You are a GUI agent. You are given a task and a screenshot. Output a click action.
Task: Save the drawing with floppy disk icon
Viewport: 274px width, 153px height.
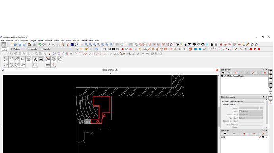[x=20, y=44]
